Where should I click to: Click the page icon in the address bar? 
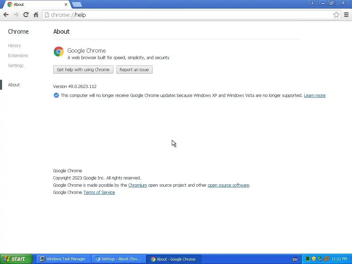[47, 15]
